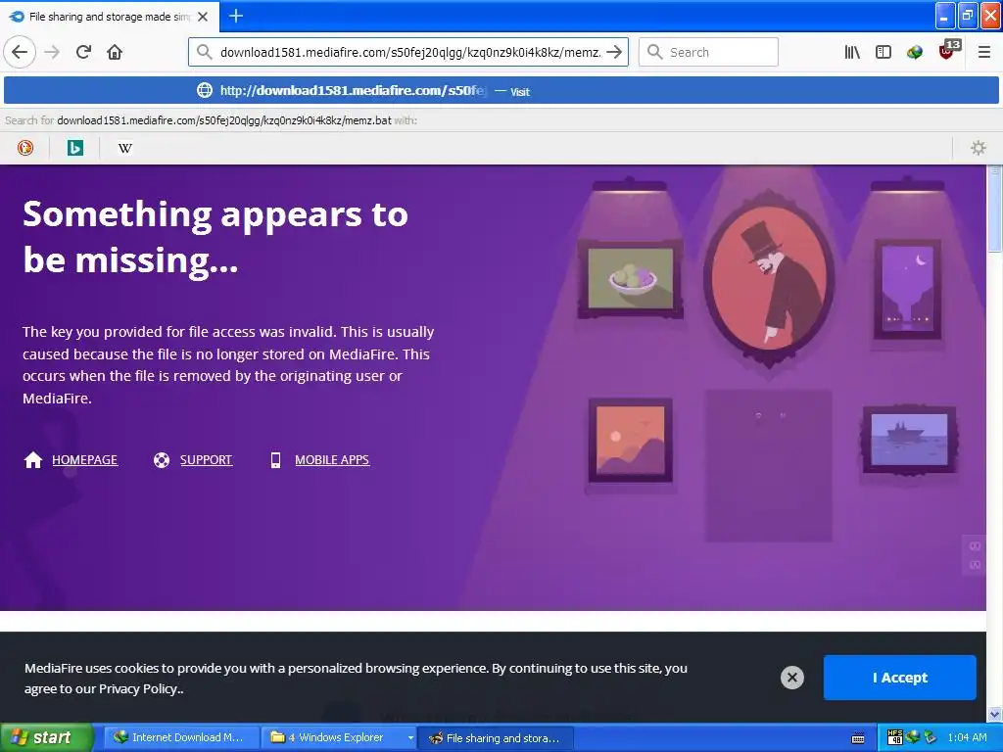Dismiss the cookie notice with X

(791, 678)
